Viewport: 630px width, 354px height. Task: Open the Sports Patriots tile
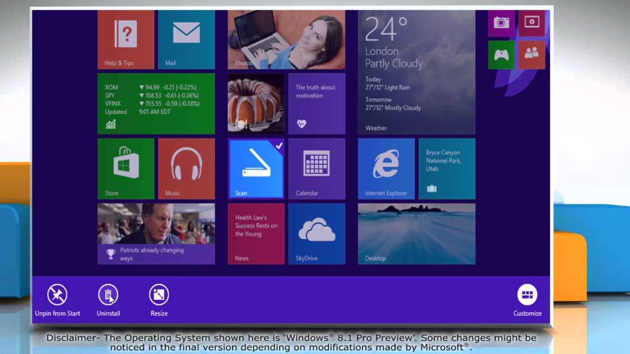pos(156,234)
